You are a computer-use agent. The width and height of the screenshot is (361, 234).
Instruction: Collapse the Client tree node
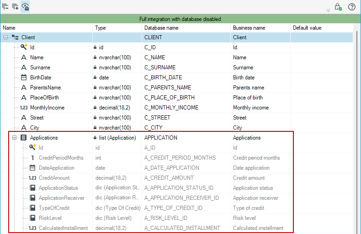coord(5,37)
